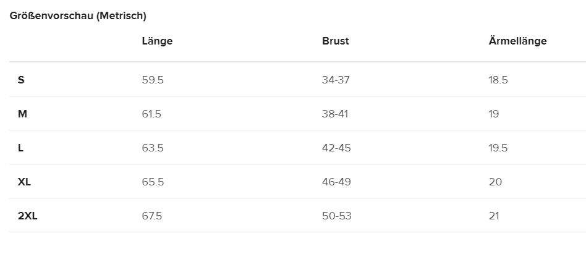Click the Ärmellänge column header
The image size is (586, 254).
[517, 41]
